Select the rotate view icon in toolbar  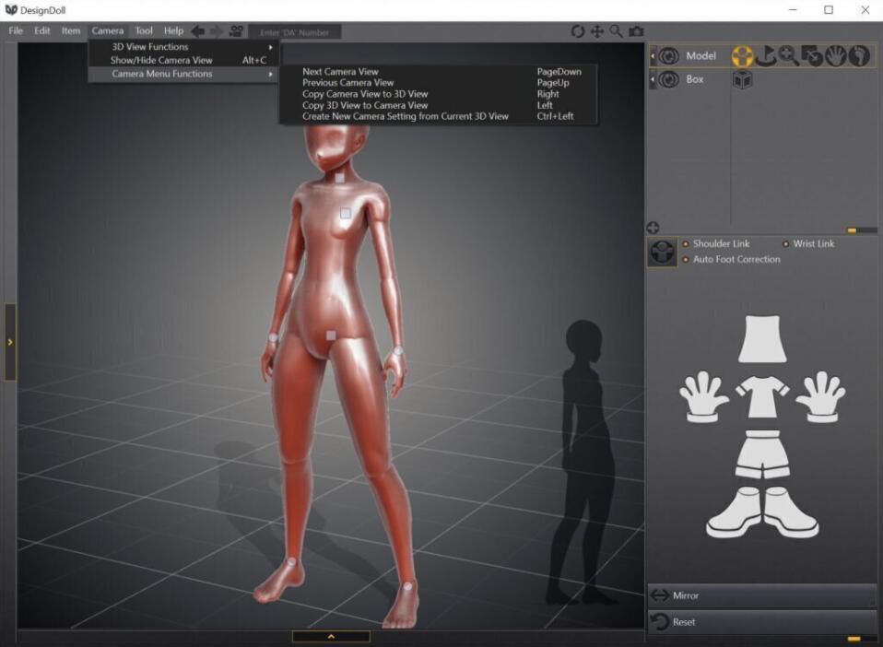578,31
